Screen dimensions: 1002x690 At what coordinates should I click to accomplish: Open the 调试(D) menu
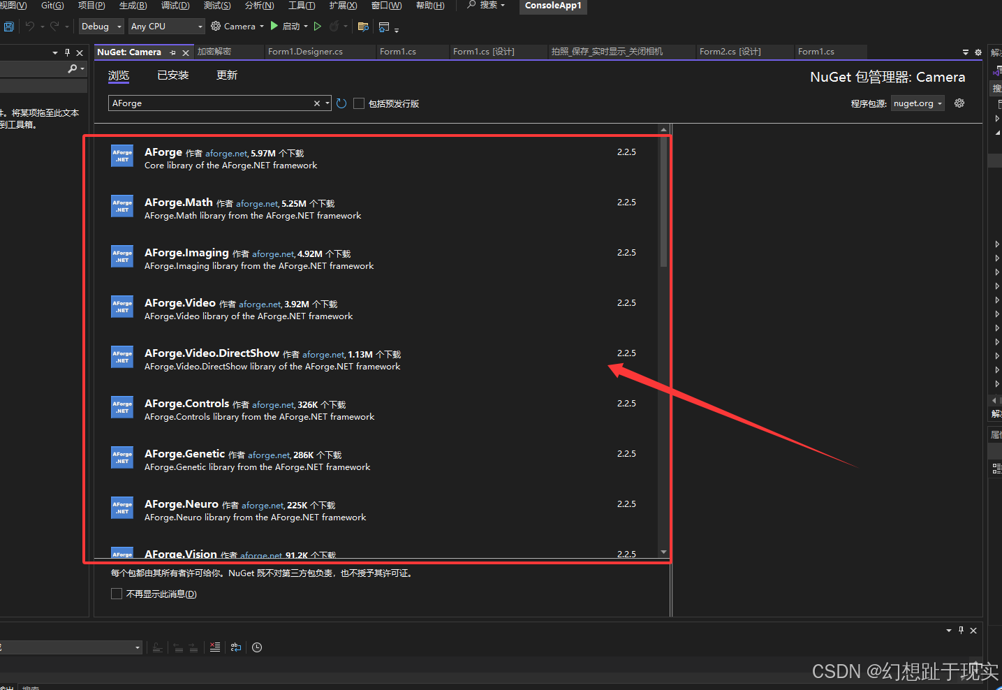(x=175, y=6)
